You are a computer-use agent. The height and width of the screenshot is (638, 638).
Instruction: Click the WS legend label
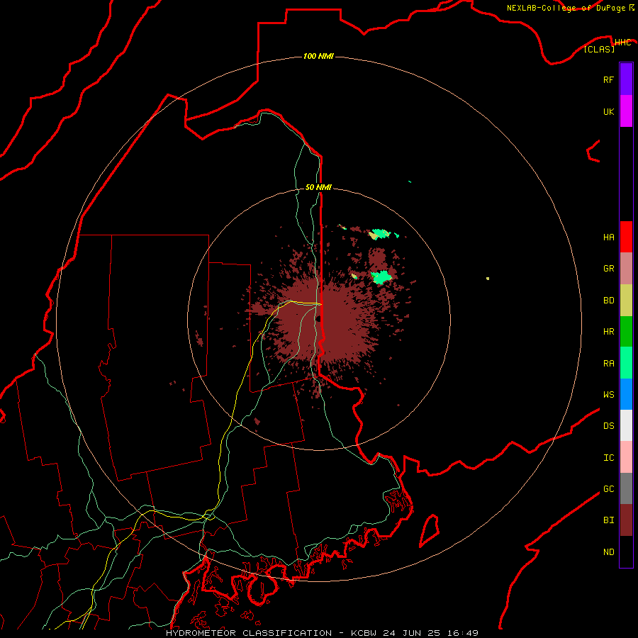coord(609,394)
